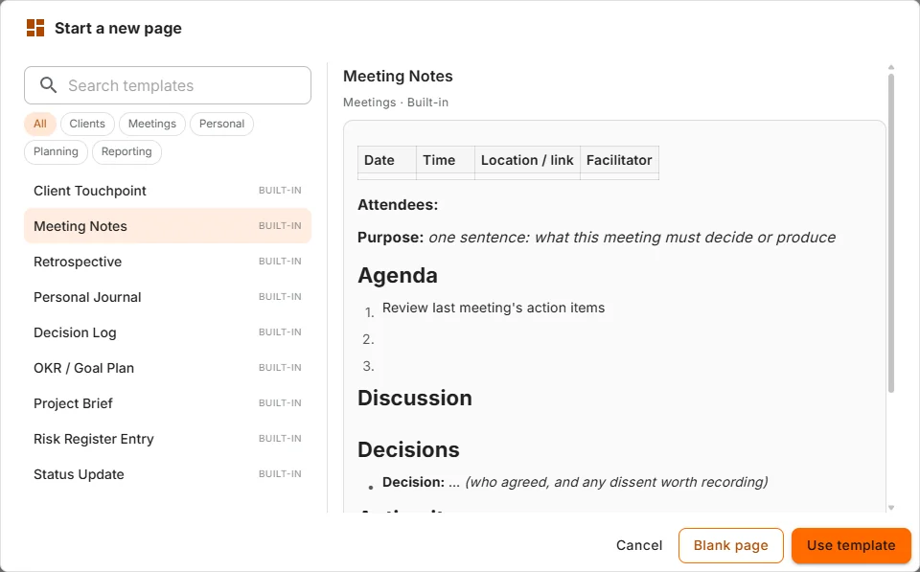Choose the Client Touchpoint template
920x572 pixels.
pyautogui.click(x=168, y=191)
